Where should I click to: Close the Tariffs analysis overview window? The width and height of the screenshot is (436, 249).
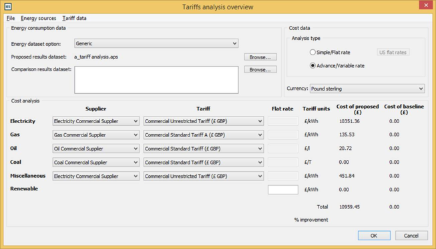(426, 5)
